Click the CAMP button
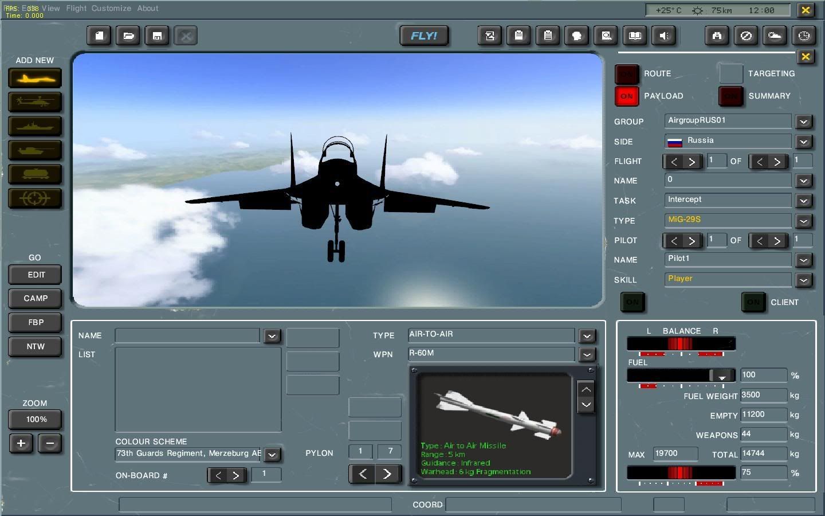 36,299
